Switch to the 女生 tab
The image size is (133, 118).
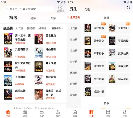[x=87, y=9]
